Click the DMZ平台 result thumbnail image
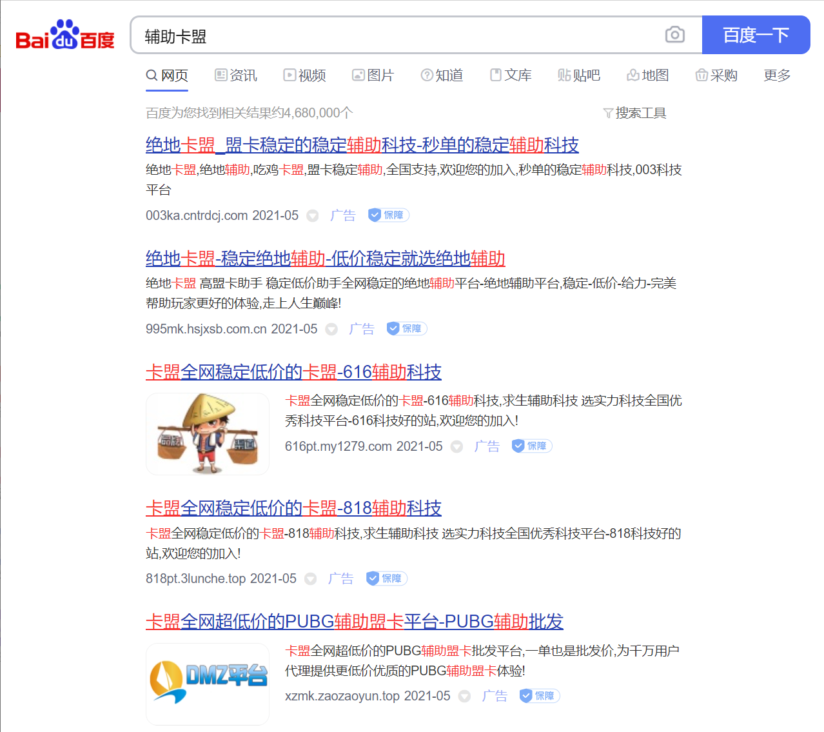The width and height of the screenshot is (824, 732). 207,684
